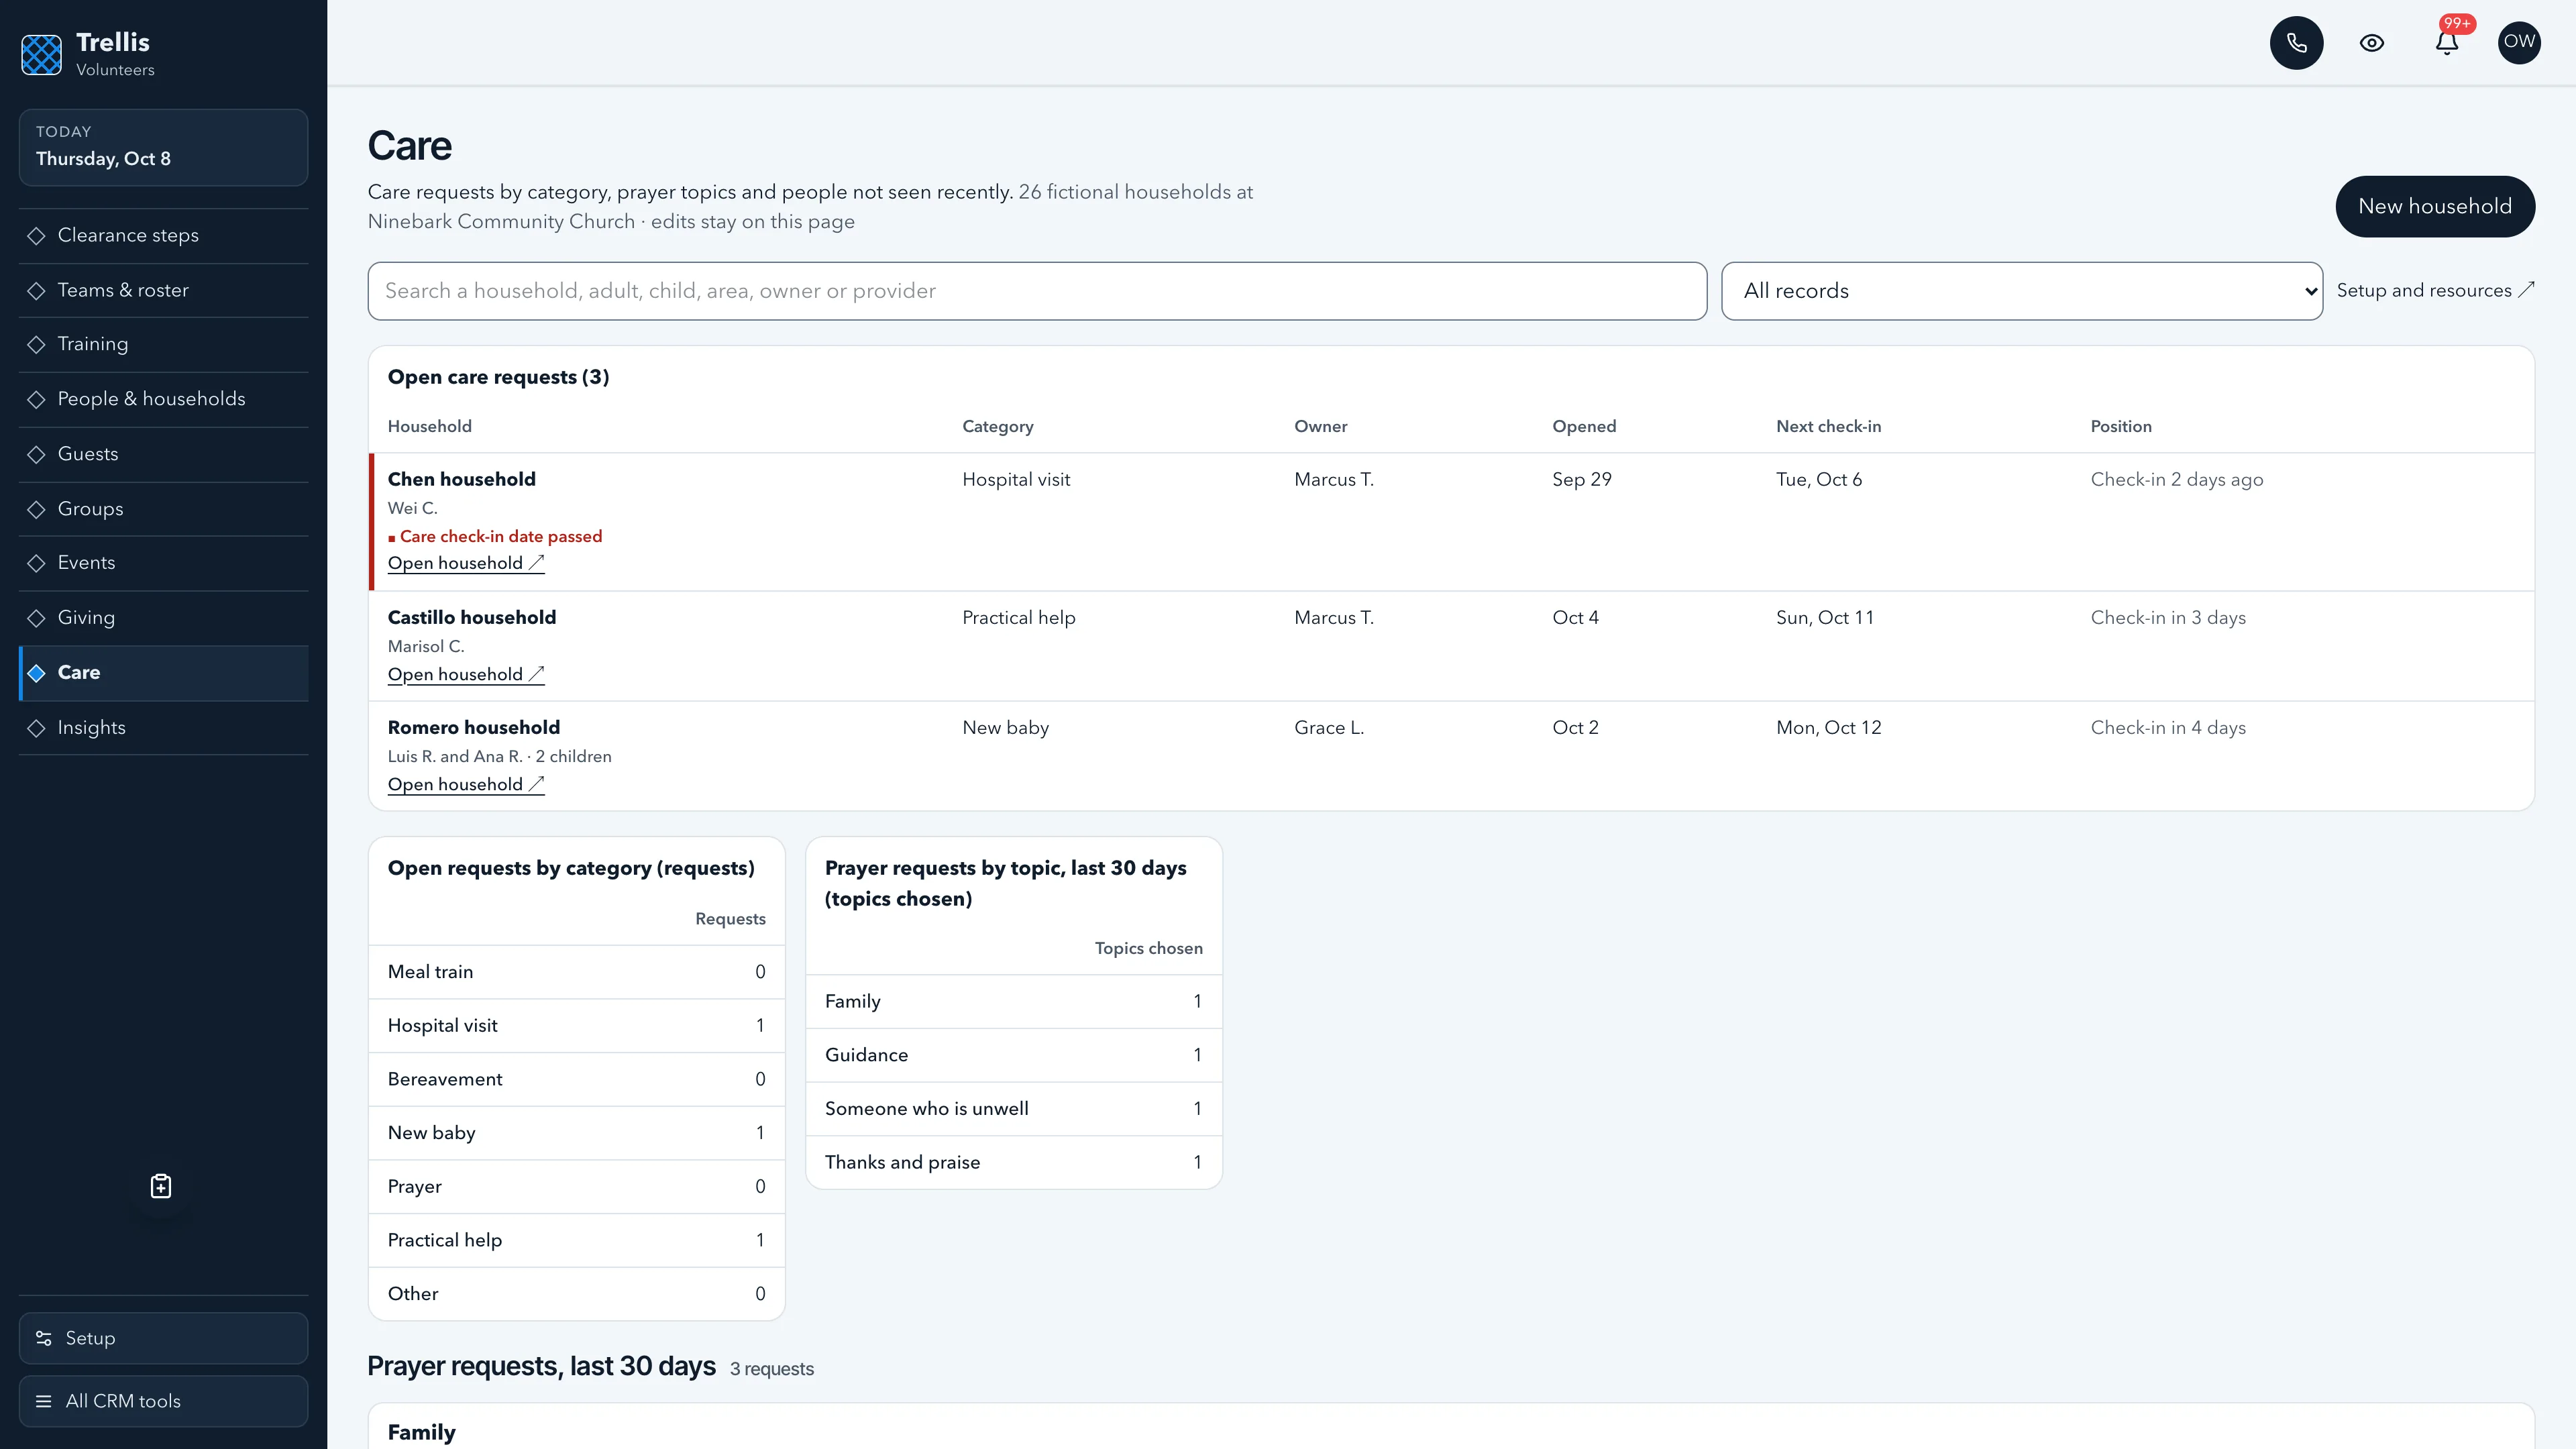
Task: Click the All CRM tools hamburger icon
Action: pyautogui.click(x=44, y=1401)
